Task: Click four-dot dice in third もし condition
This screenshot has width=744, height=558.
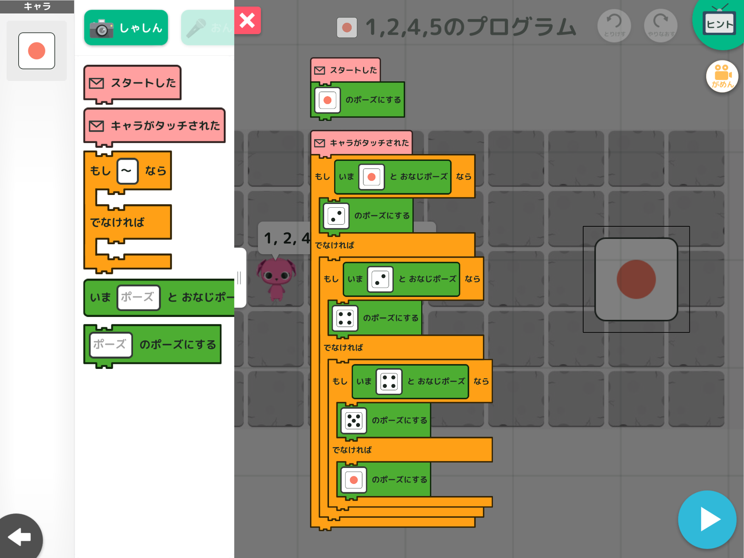Action: [x=389, y=381]
